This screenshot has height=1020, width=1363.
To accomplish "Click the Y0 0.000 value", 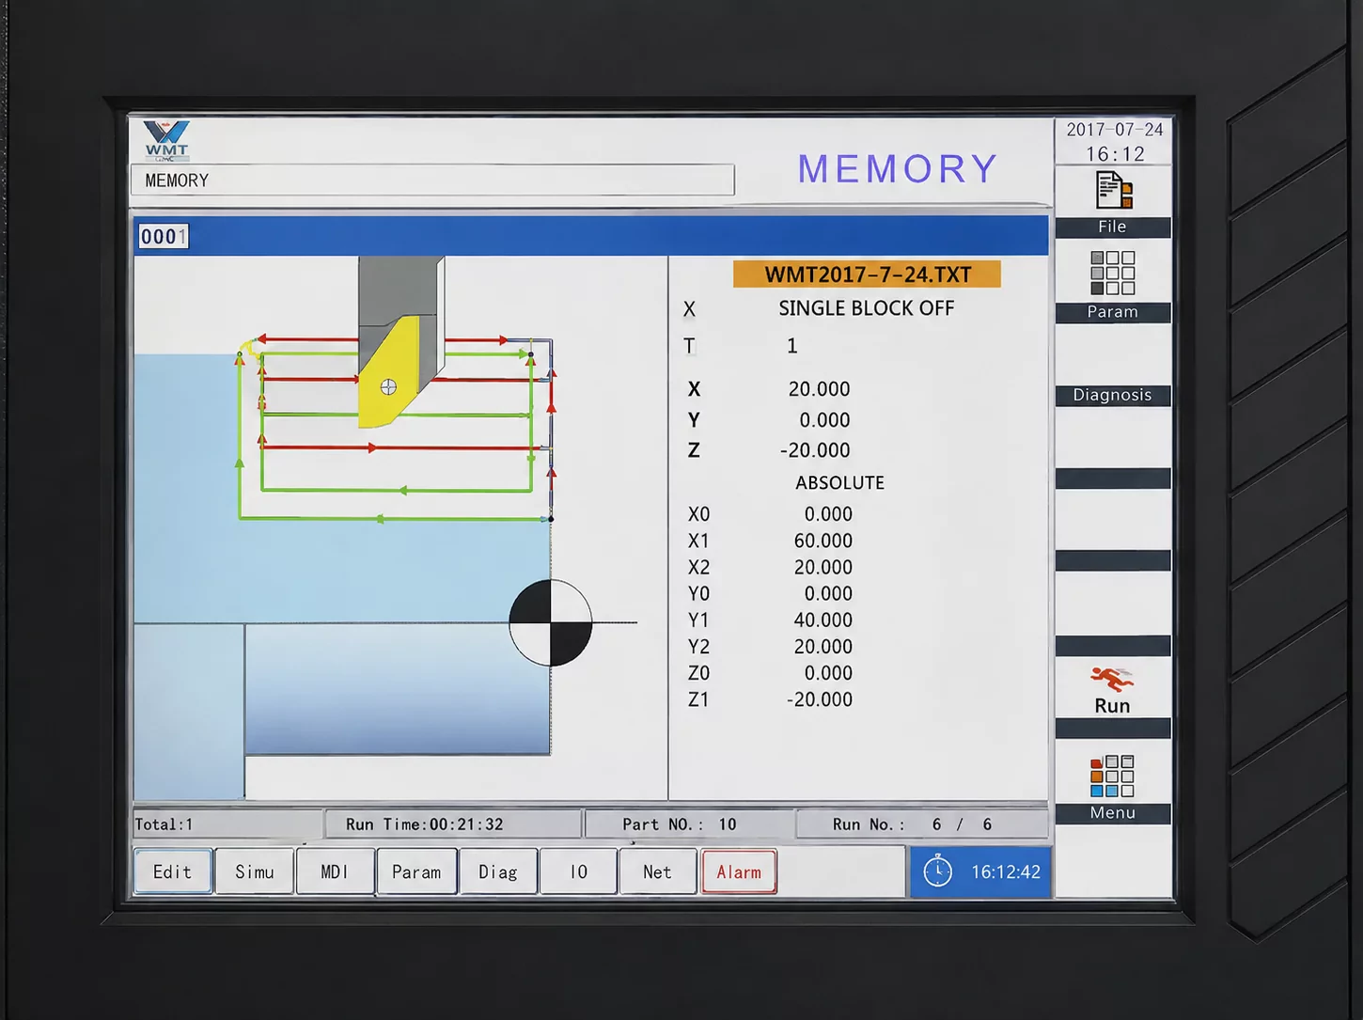I will pyautogui.click(x=828, y=594).
